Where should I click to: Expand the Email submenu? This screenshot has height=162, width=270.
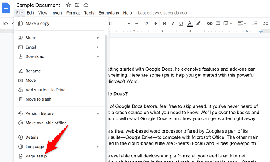click(x=59, y=47)
